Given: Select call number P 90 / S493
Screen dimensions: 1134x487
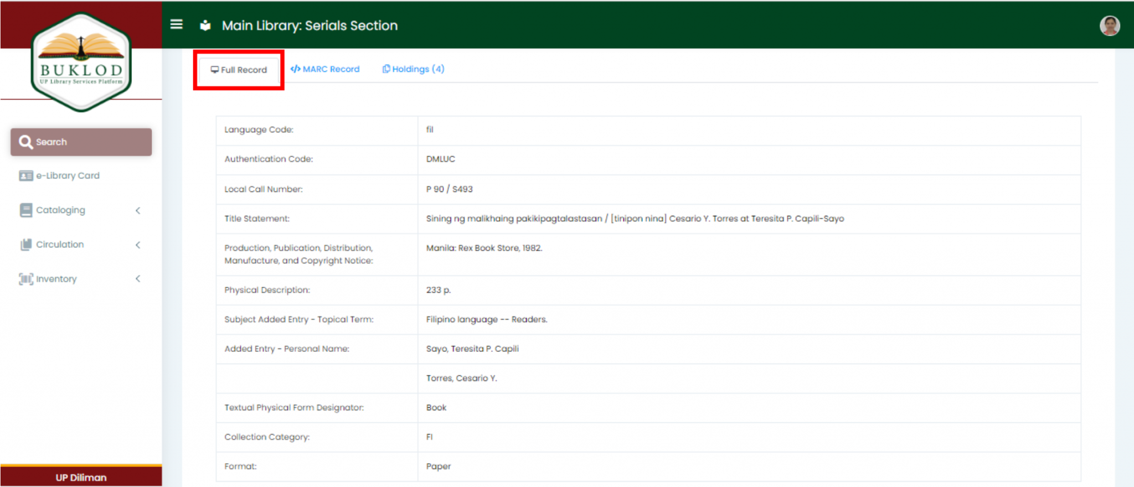Looking at the screenshot, I should (x=450, y=189).
